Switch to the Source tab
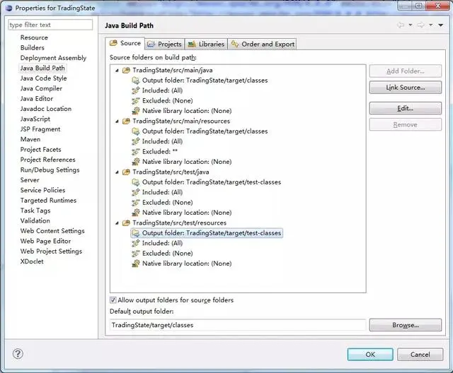453x373 pixels. pos(125,43)
